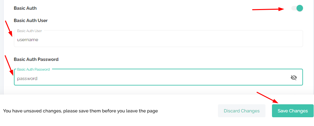Image resolution: width=314 pixels, height=126 pixels.
Task: Click the grey track of the Basic Auth switch
Action: [294, 8]
